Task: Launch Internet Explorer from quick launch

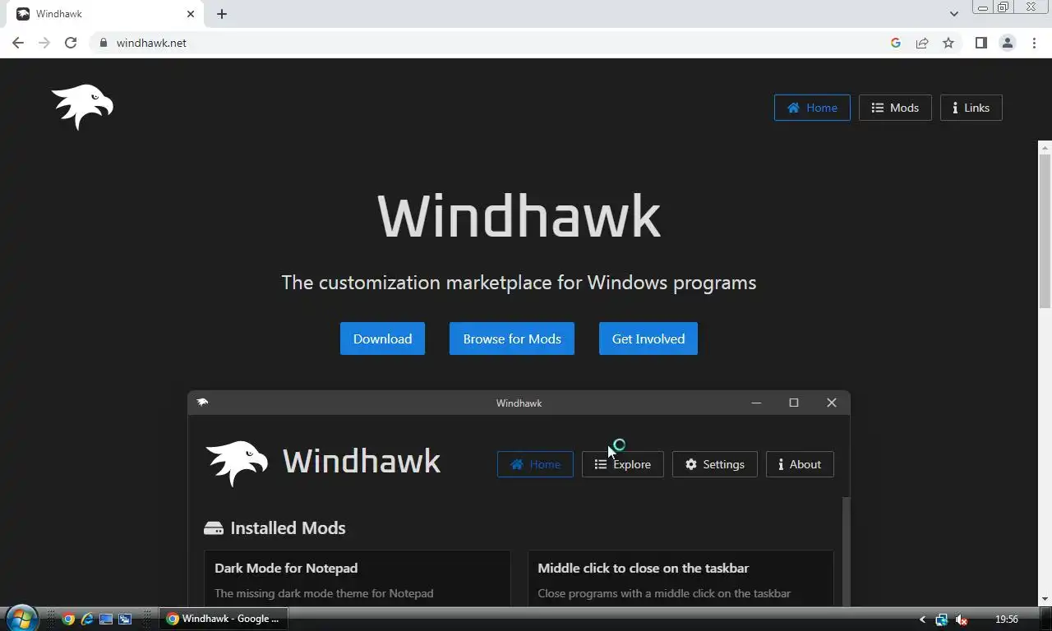Action: click(87, 619)
